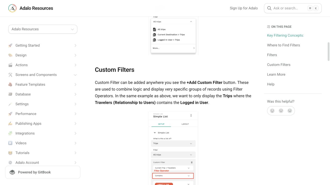Click the Videos play icon

10,143
